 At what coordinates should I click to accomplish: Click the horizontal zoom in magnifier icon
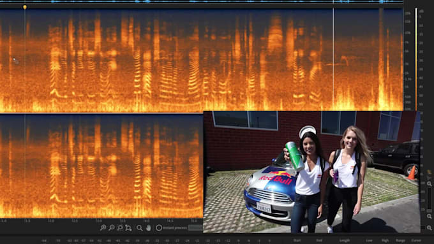pos(103,227)
